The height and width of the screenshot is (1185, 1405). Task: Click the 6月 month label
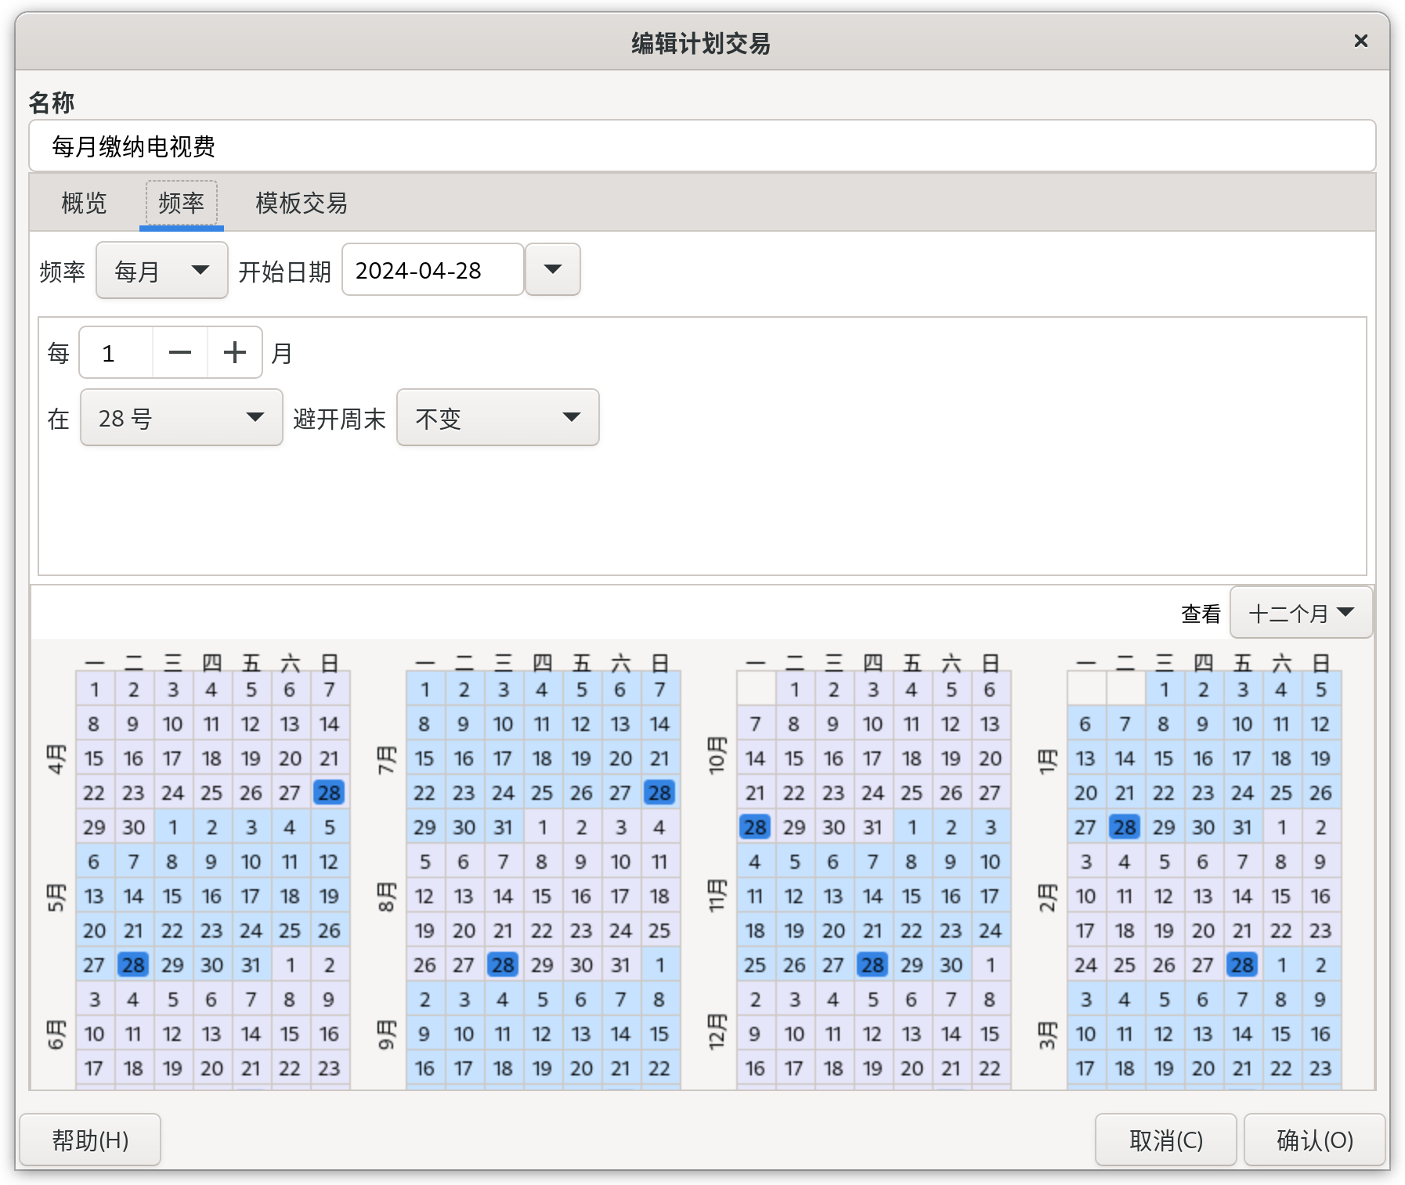pyautogui.click(x=56, y=1035)
